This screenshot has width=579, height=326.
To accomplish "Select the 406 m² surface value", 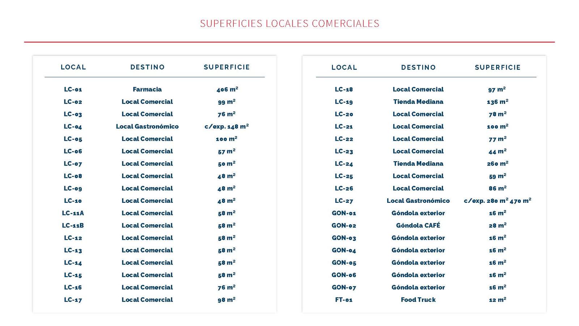I will (x=227, y=89).
